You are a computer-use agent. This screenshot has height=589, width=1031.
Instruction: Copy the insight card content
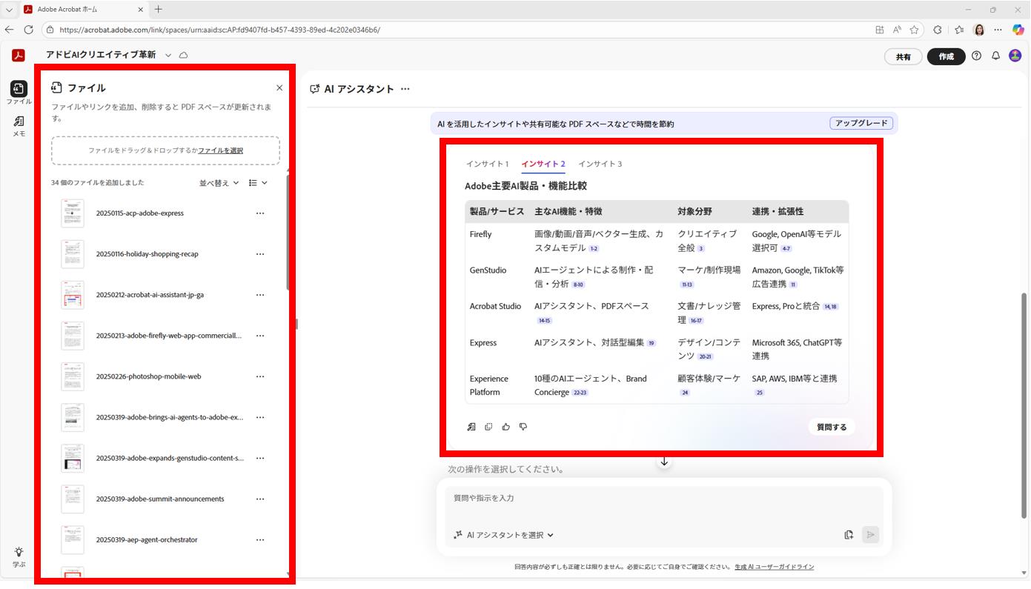tap(488, 427)
